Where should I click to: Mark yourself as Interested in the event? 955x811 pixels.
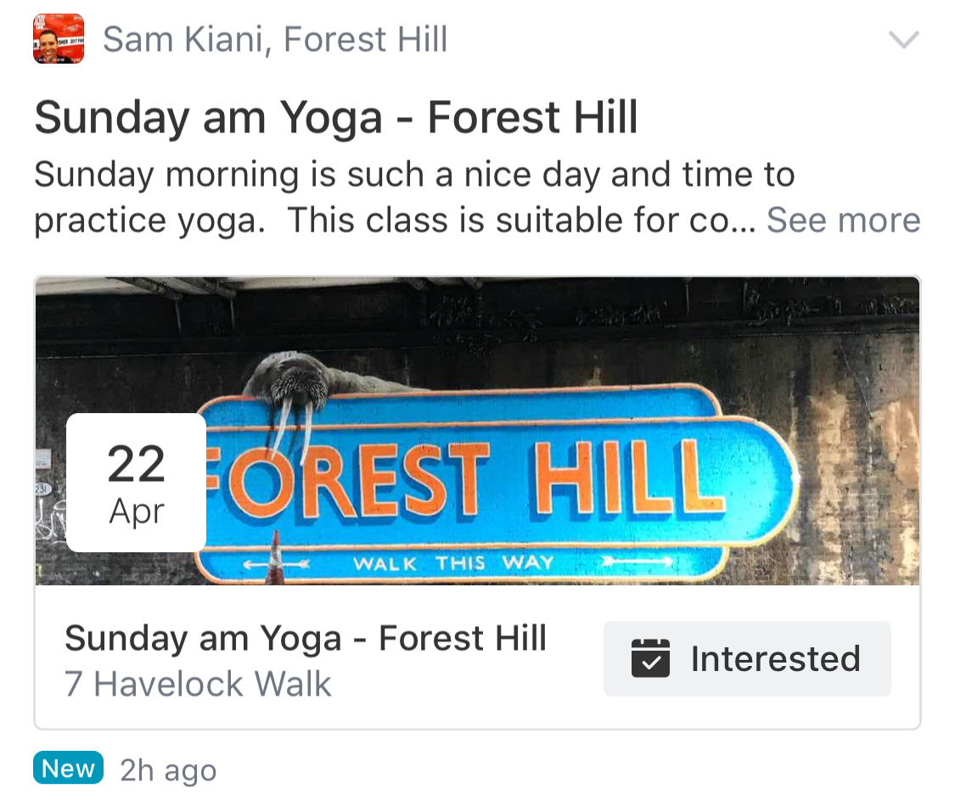(x=747, y=659)
